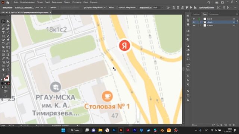Click vertical align bottom in control bar
The image size is (239, 134).
(x=195, y=7)
